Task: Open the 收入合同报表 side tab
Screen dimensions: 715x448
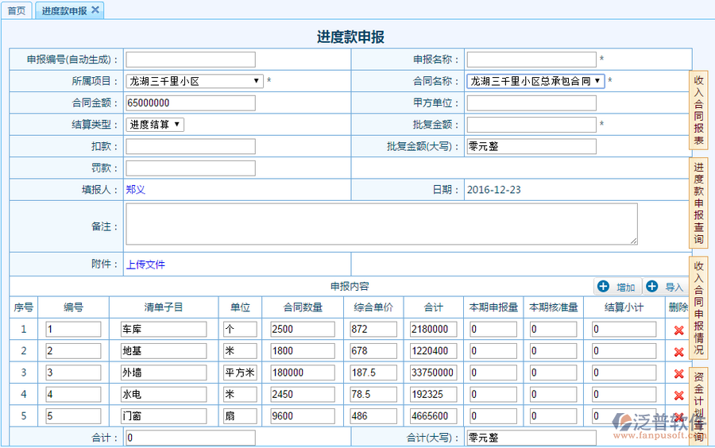Action: pos(698,110)
